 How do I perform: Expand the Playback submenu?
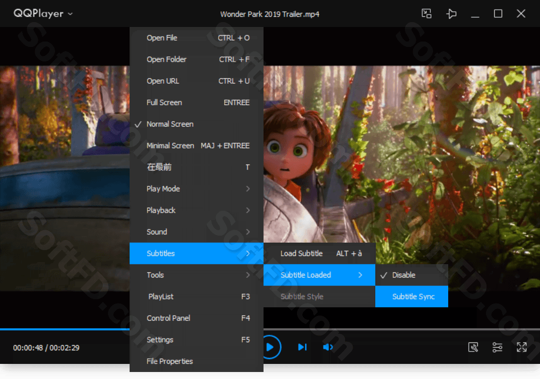[x=197, y=210]
